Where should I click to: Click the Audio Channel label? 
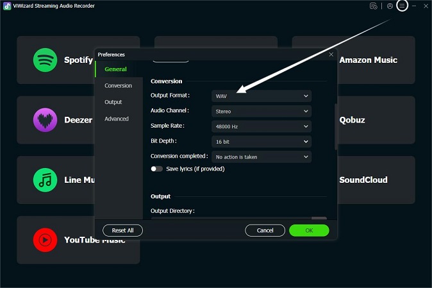pos(170,110)
